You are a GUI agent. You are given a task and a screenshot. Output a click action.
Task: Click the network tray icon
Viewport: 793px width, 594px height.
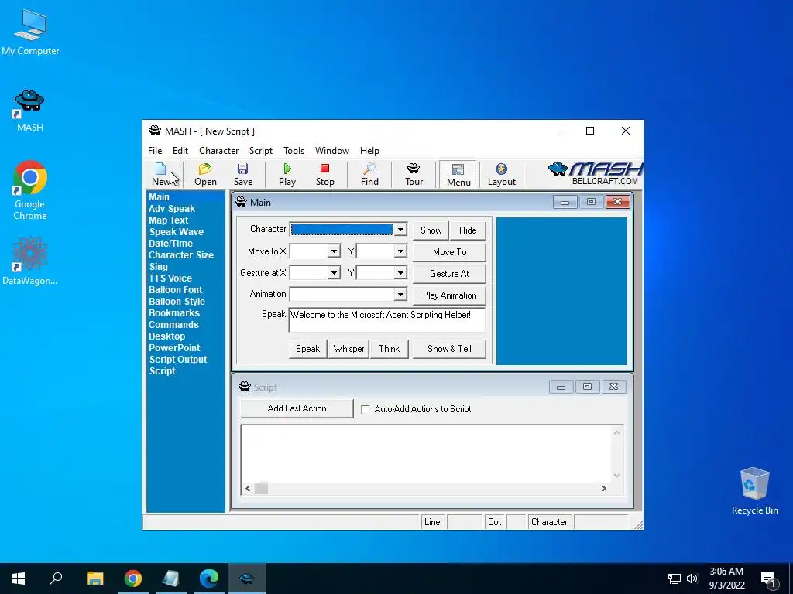click(x=675, y=579)
